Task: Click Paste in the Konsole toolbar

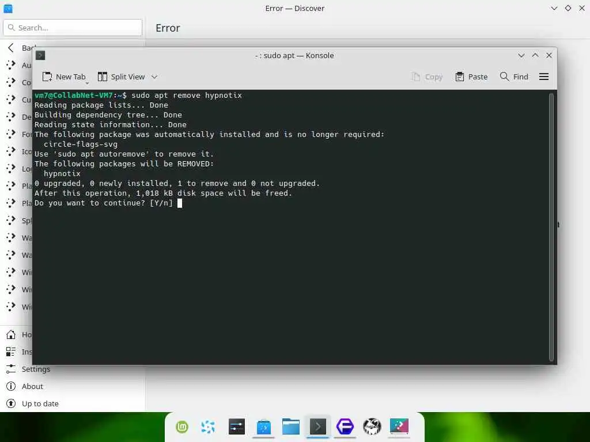Action: [x=471, y=77]
